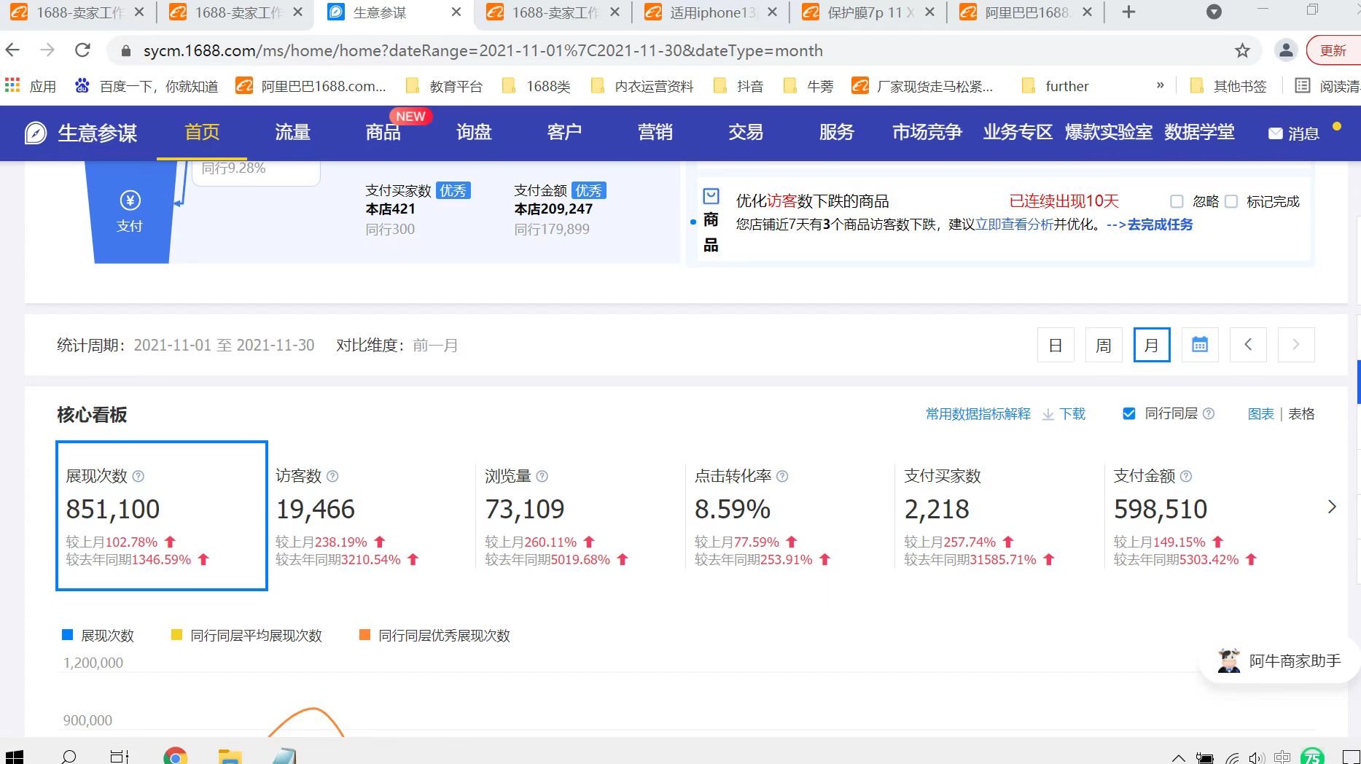Expand the 内衣运营资料 bookmarks folder
The width and height of the screenshot is (1361, 764).
641,86
